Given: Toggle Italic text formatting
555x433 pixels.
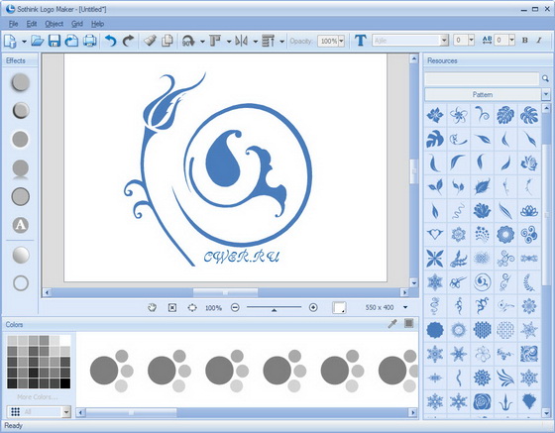Looking at the screenshot, I should [539, 41].
